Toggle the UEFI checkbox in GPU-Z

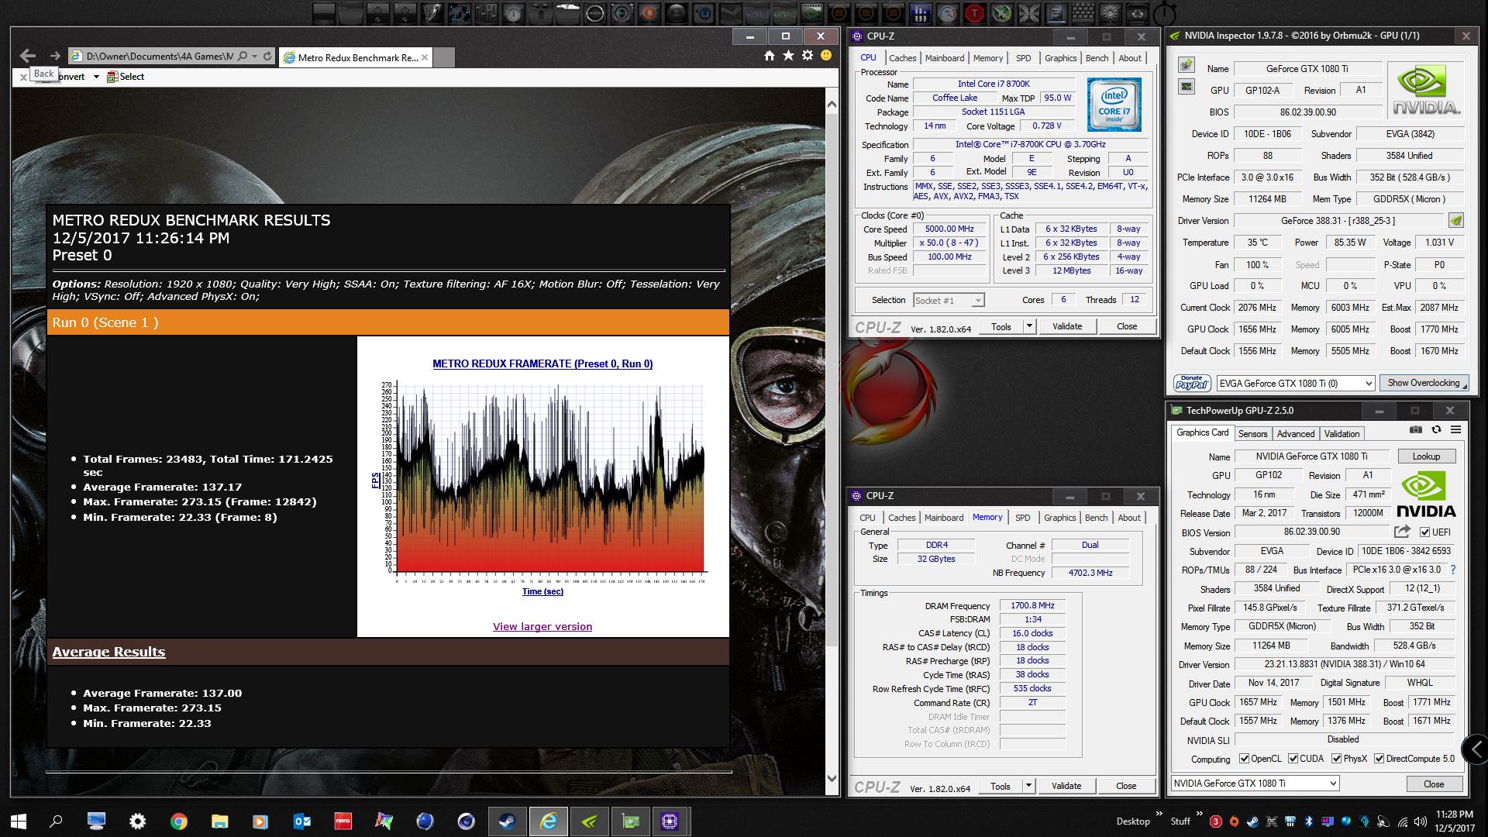(1424, 532)
